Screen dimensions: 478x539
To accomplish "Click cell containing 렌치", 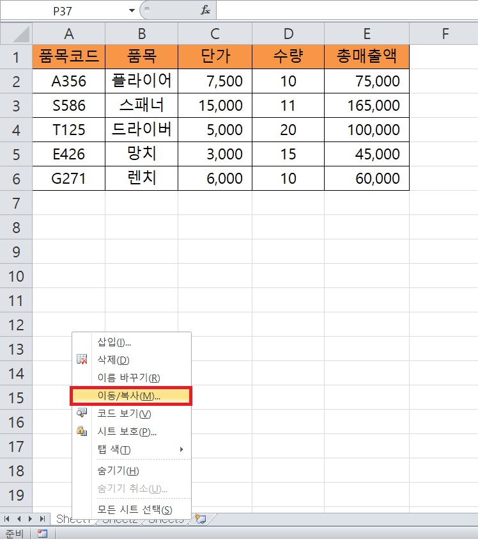I will pos(141,179).
